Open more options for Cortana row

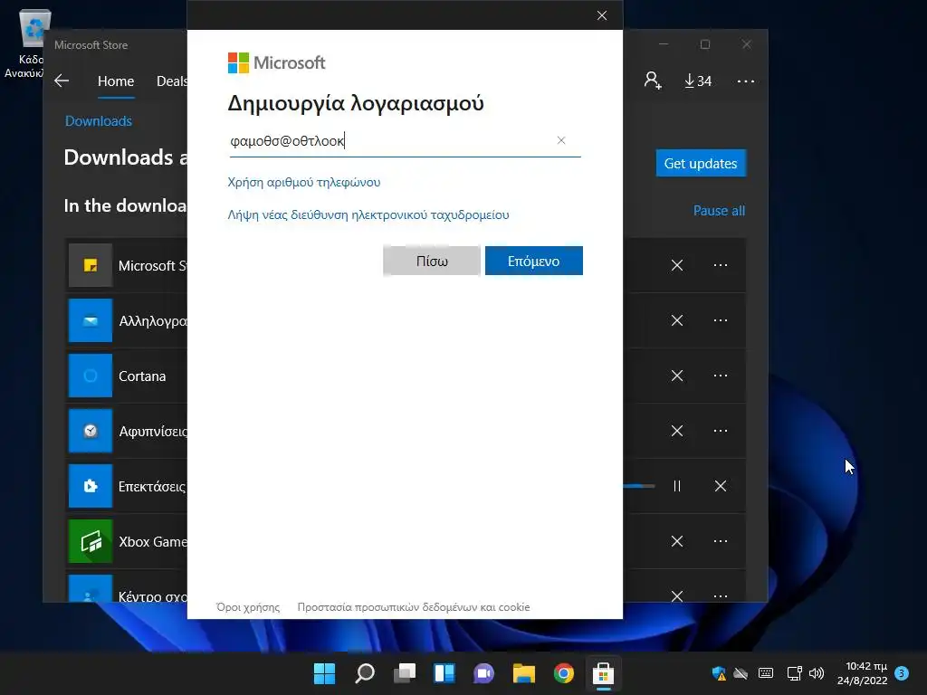[x=720, y=376]
